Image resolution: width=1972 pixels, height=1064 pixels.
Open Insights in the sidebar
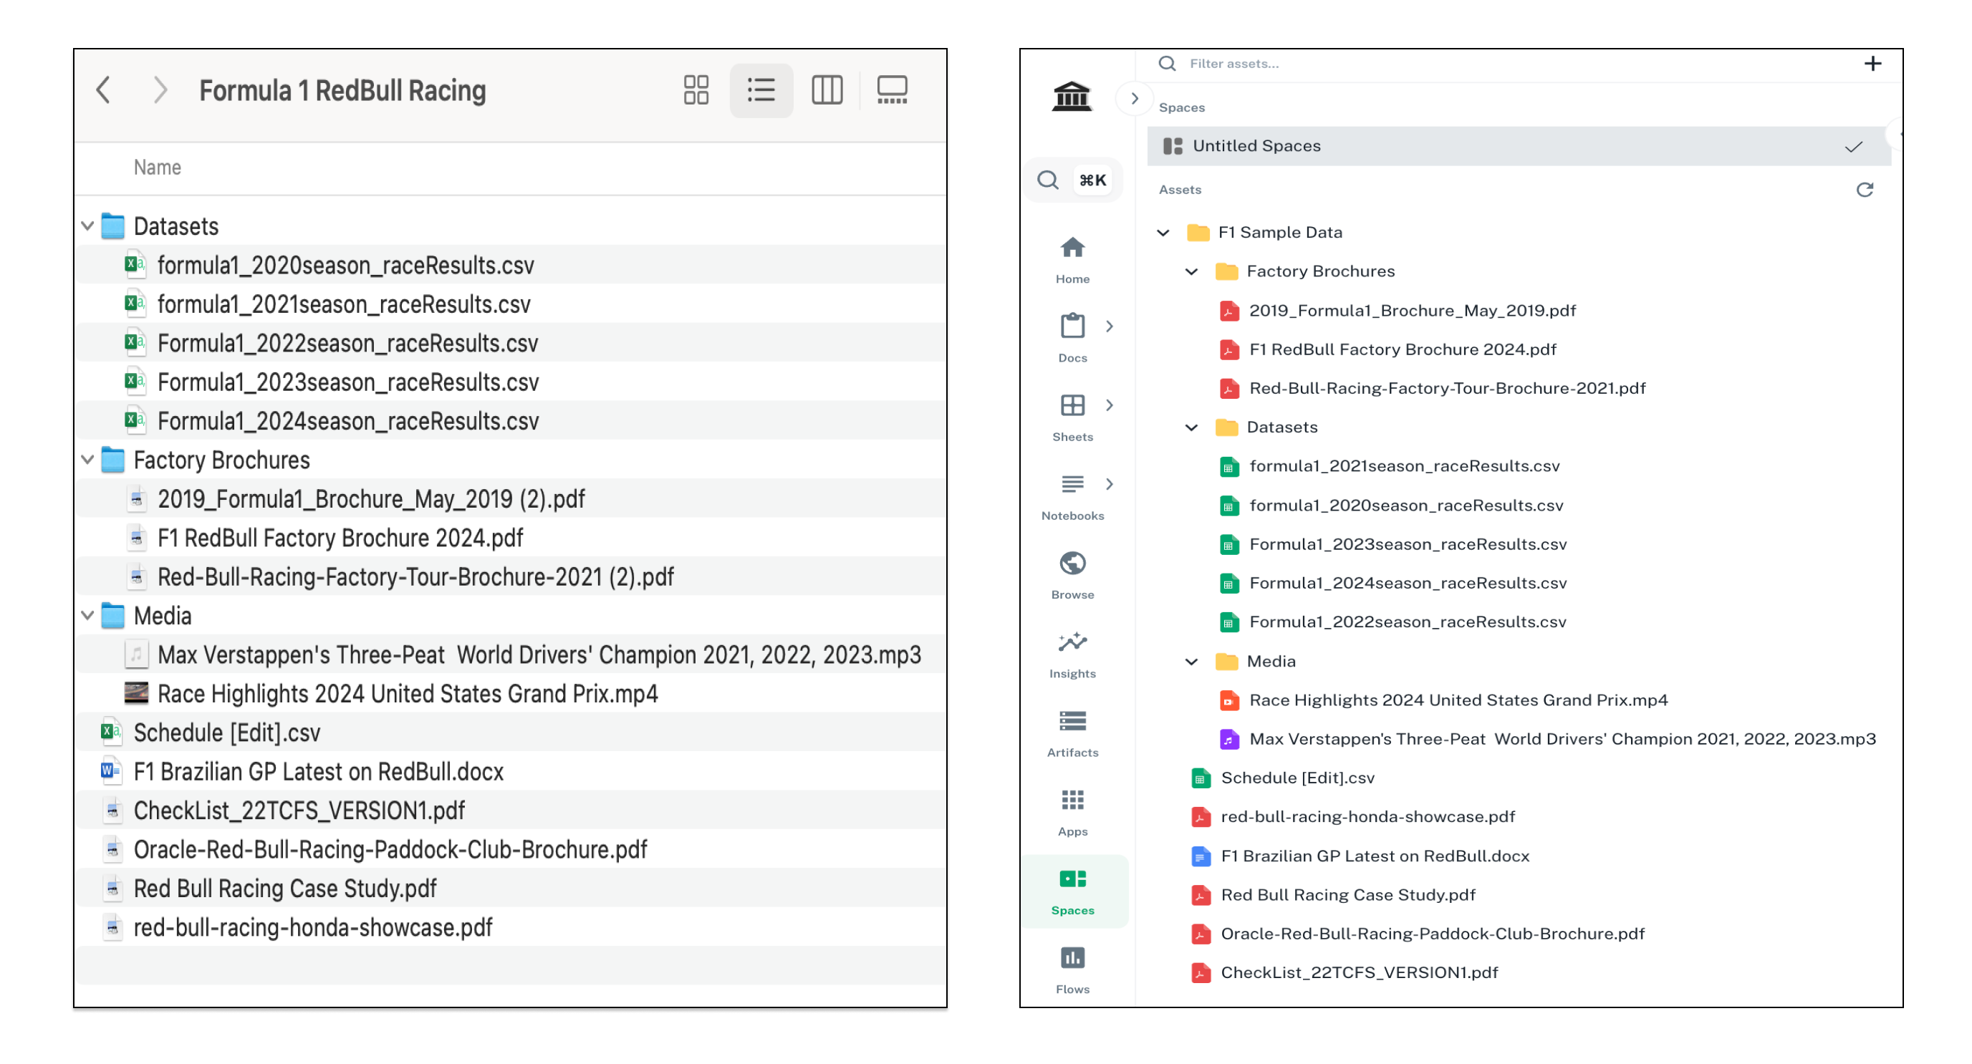point(1072,654)
